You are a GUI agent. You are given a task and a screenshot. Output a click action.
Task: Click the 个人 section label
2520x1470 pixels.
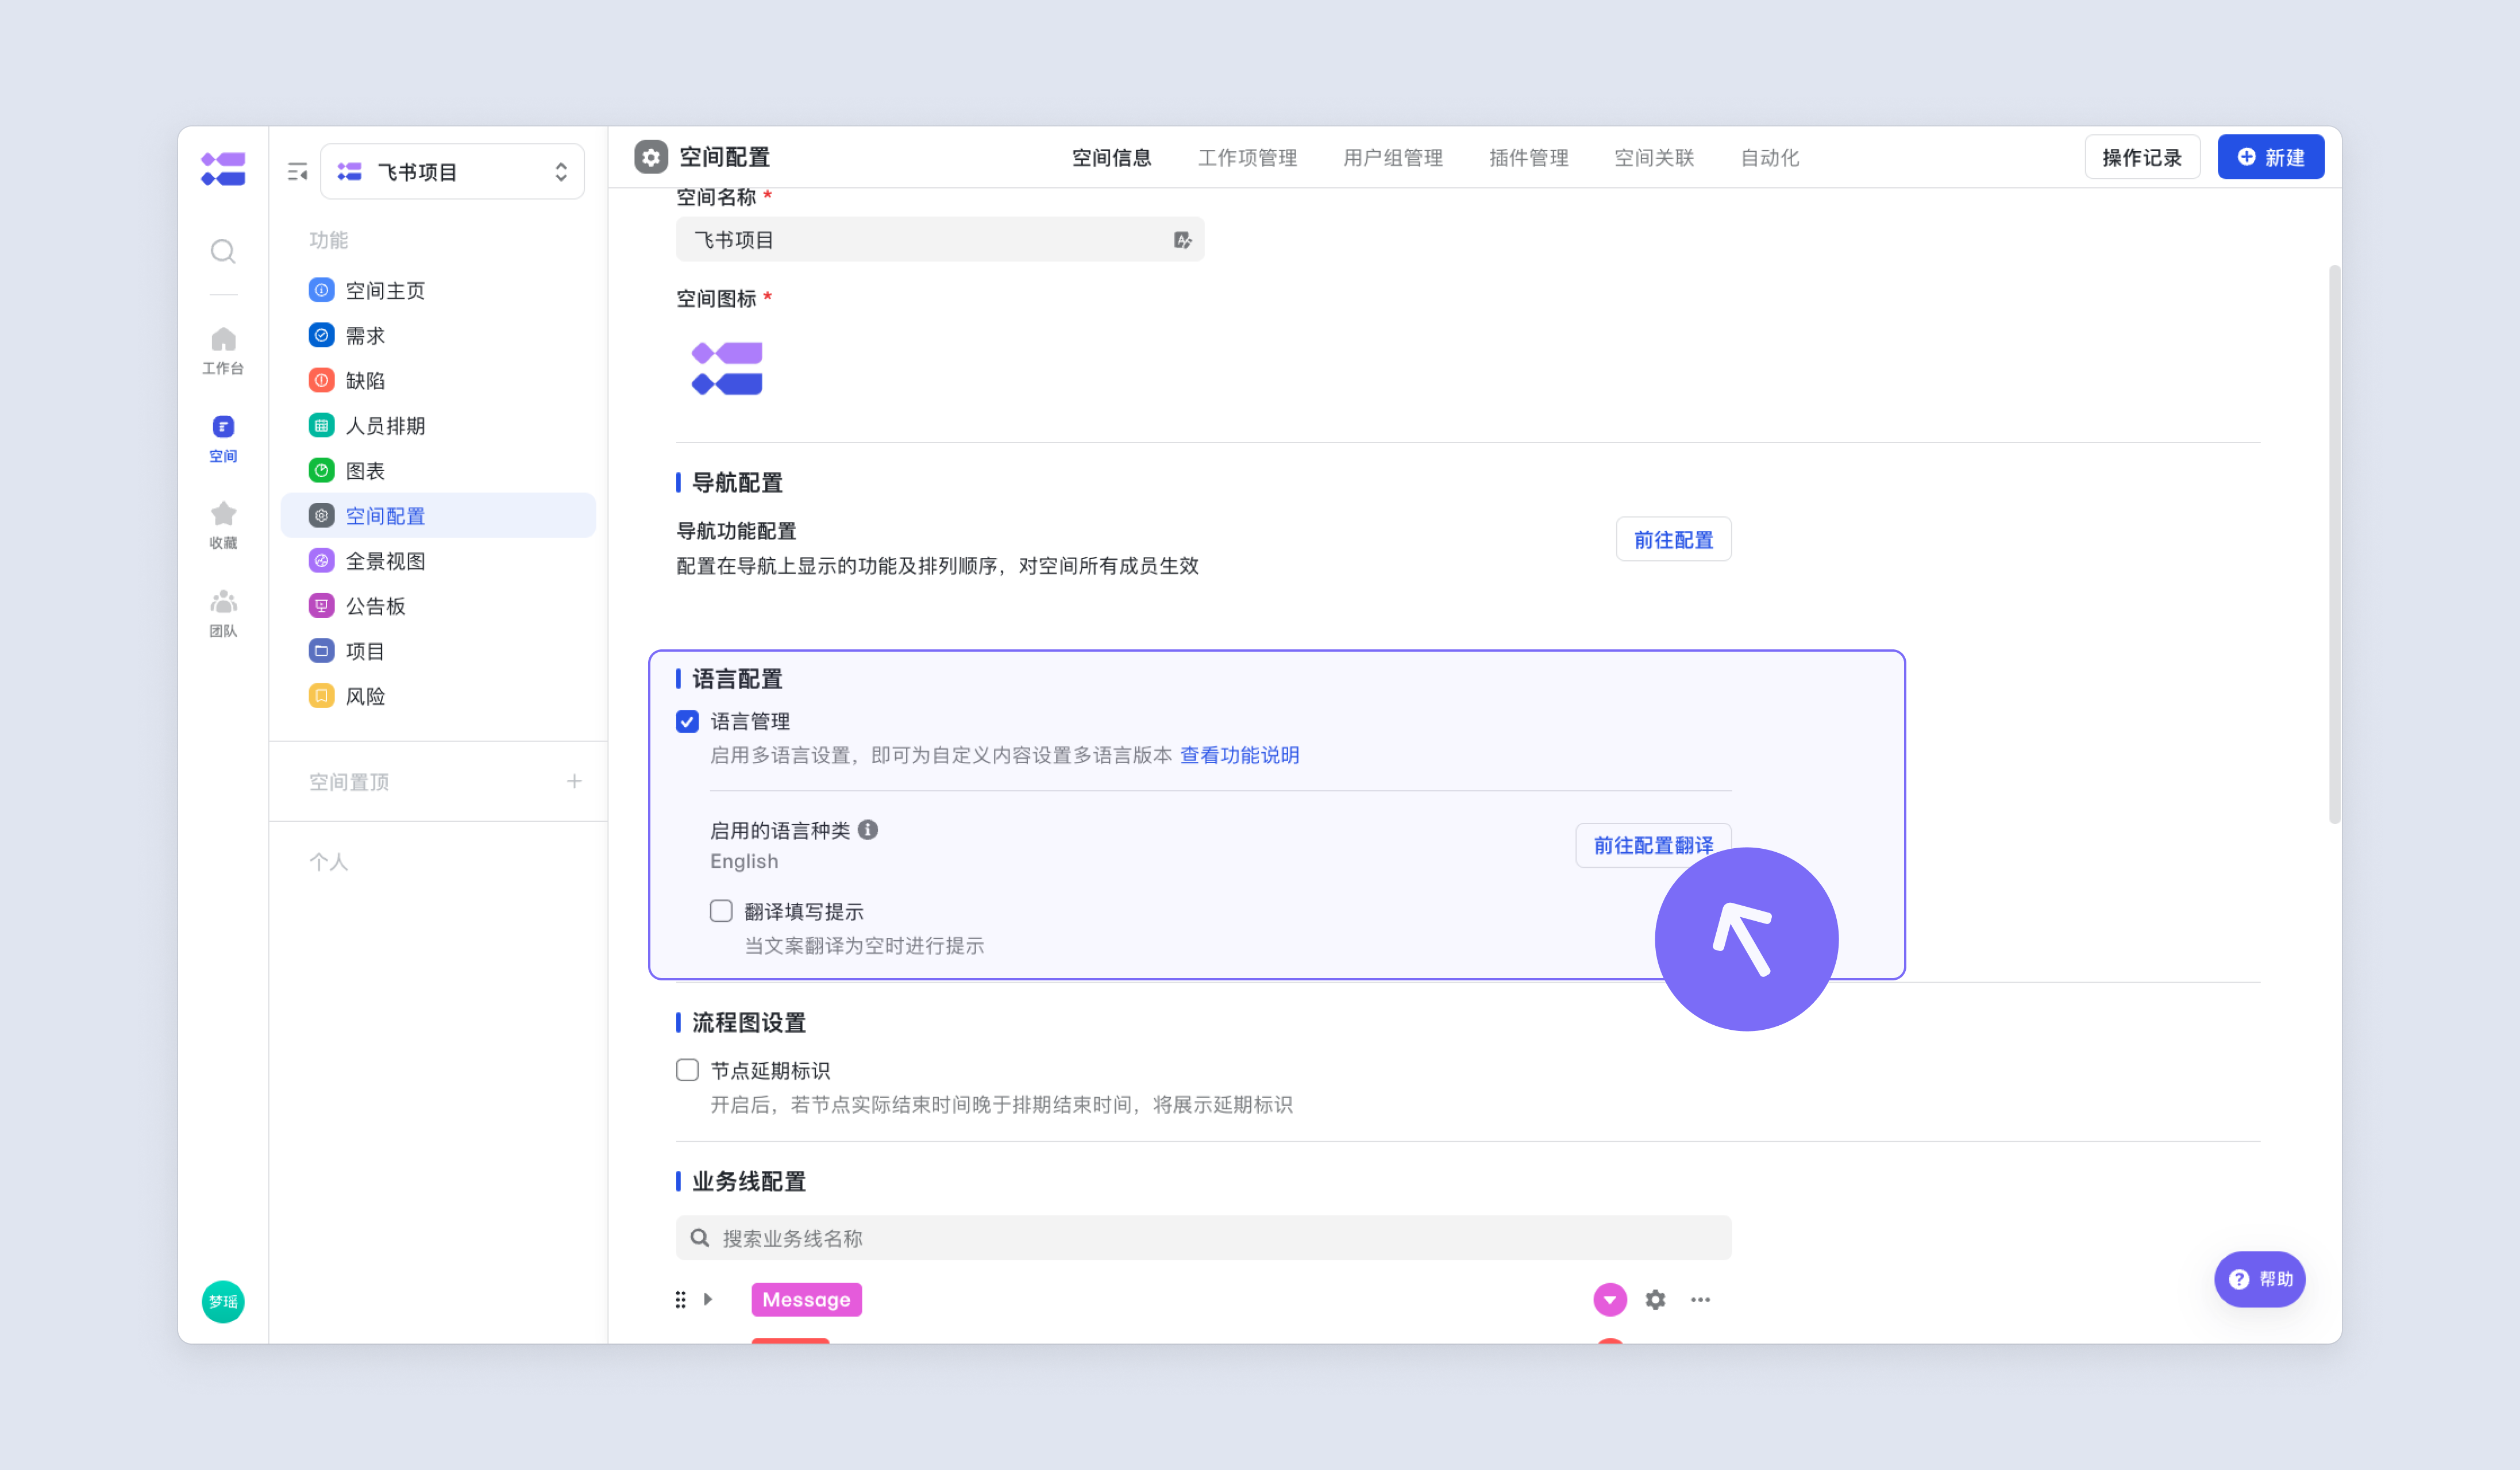pyautogui.click(x=328, y=861)
